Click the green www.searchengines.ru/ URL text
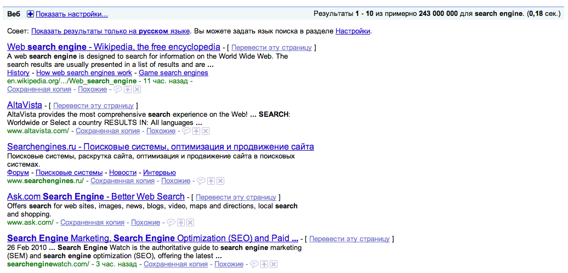The image size is (568, 273). [x=46, y=181]
